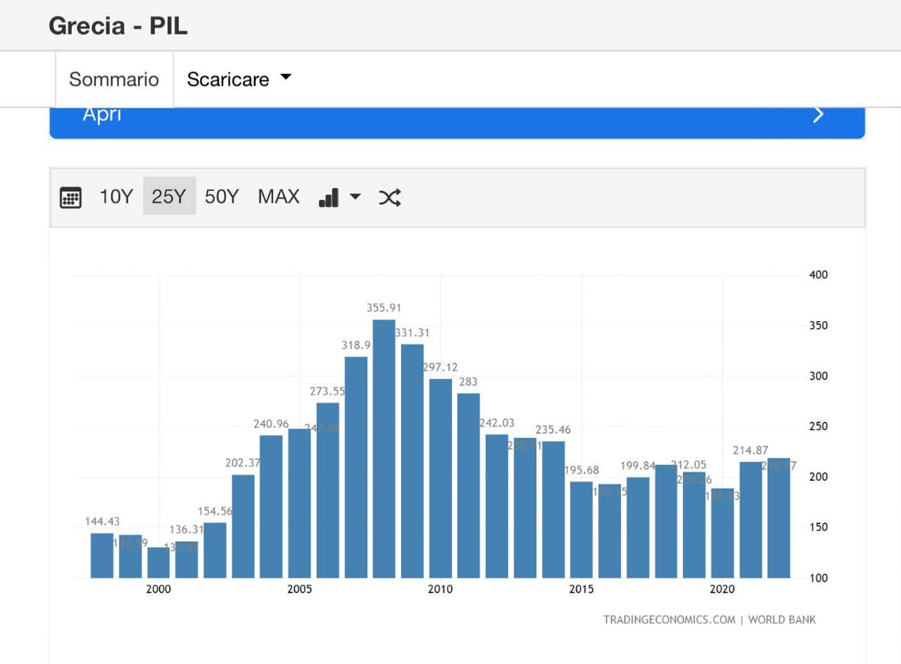Click the bar labeled 202.37

coord(243,526)
